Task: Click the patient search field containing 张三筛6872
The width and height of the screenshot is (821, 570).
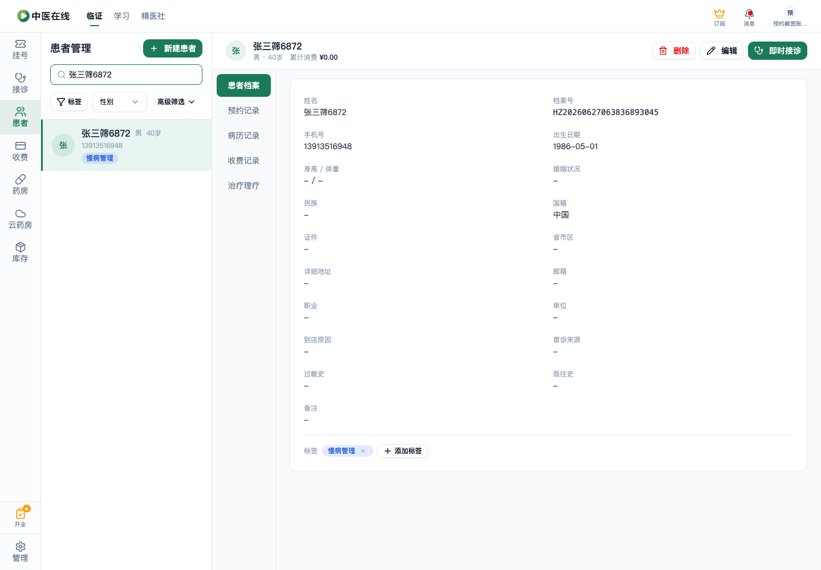Action: tap(126, 75)
